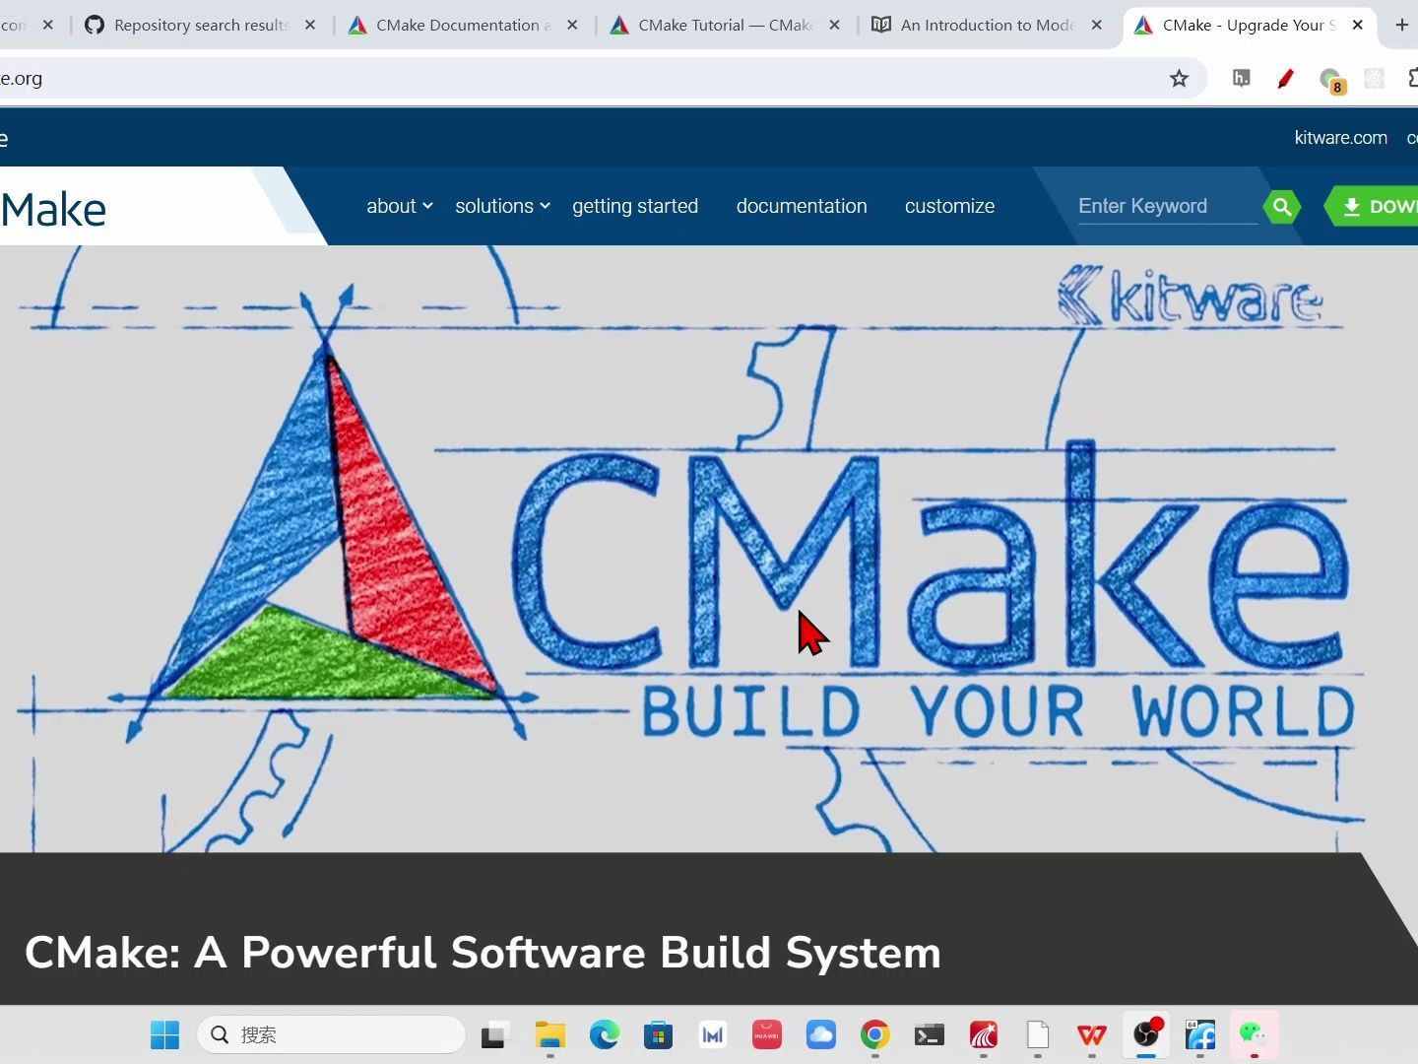Launch Microsoft Edge from the taskbar
Viewport: 1418px width, 1064px height.
(x=604, y=1034)
